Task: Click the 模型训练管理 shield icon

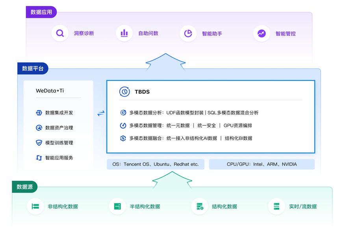Action: point(39,143)
